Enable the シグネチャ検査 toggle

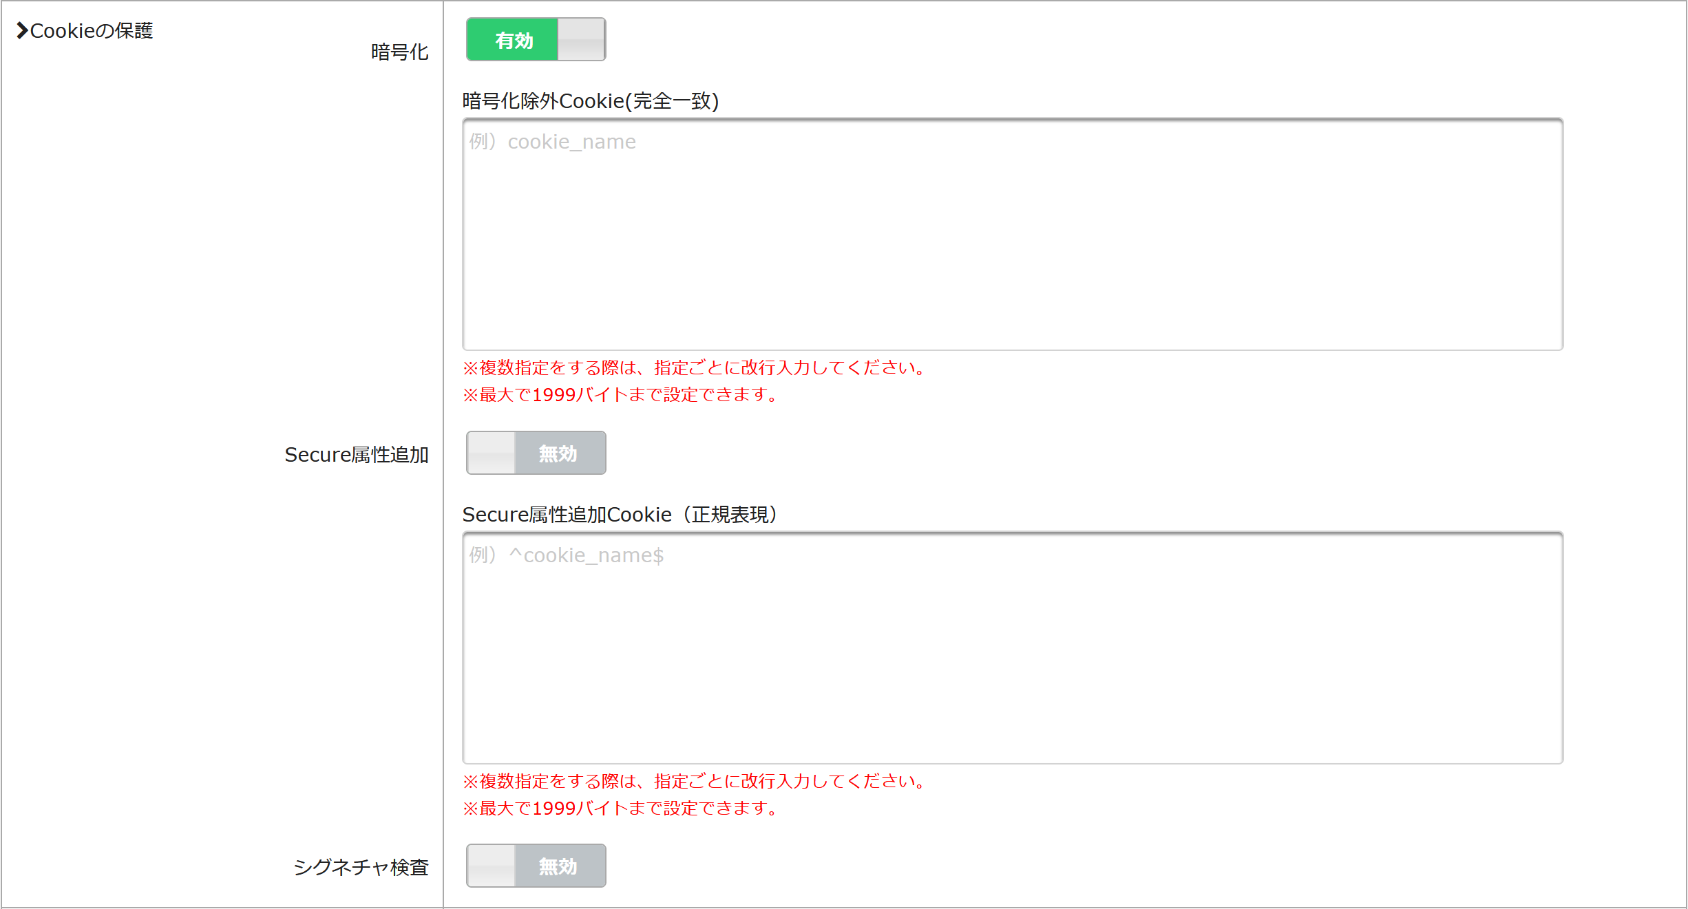[x=536, y=866]
